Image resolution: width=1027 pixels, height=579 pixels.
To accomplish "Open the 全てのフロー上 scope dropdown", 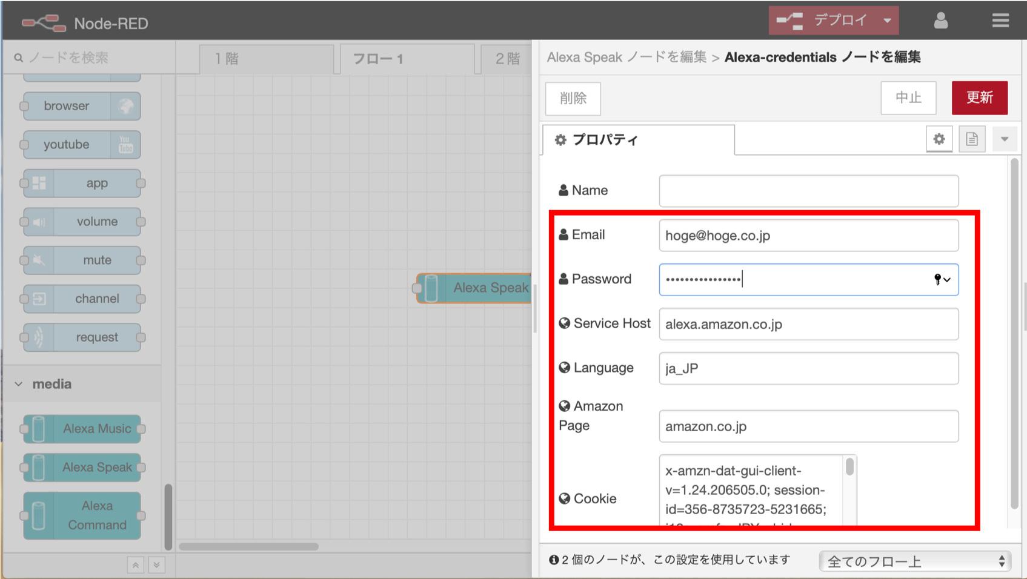I will [x=915, y=561].
